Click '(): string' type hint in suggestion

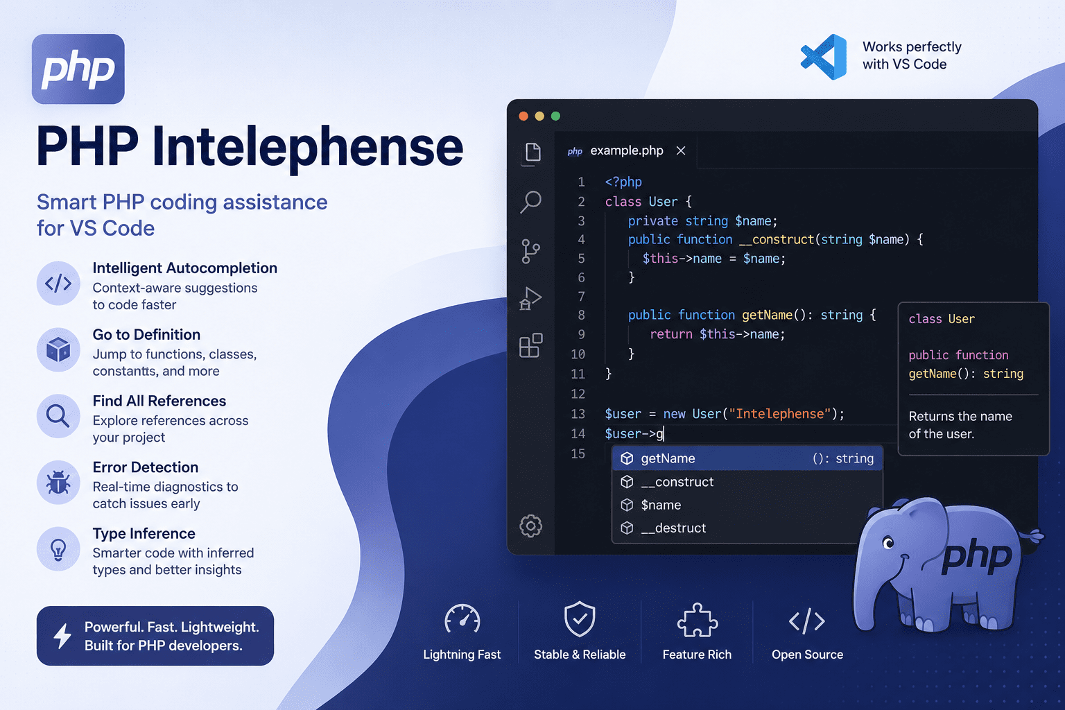[843, 458]
